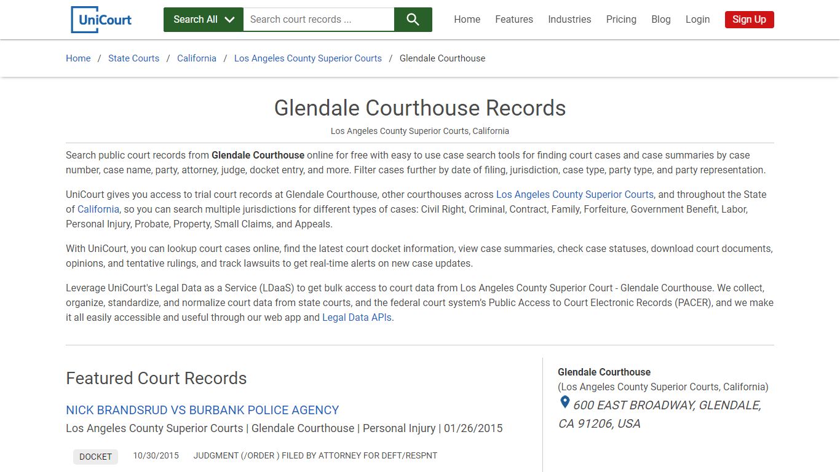The width and height of the screenshot is (840, 472).
Task: Open the Blog menu item
Action: [x=661, y=20]
